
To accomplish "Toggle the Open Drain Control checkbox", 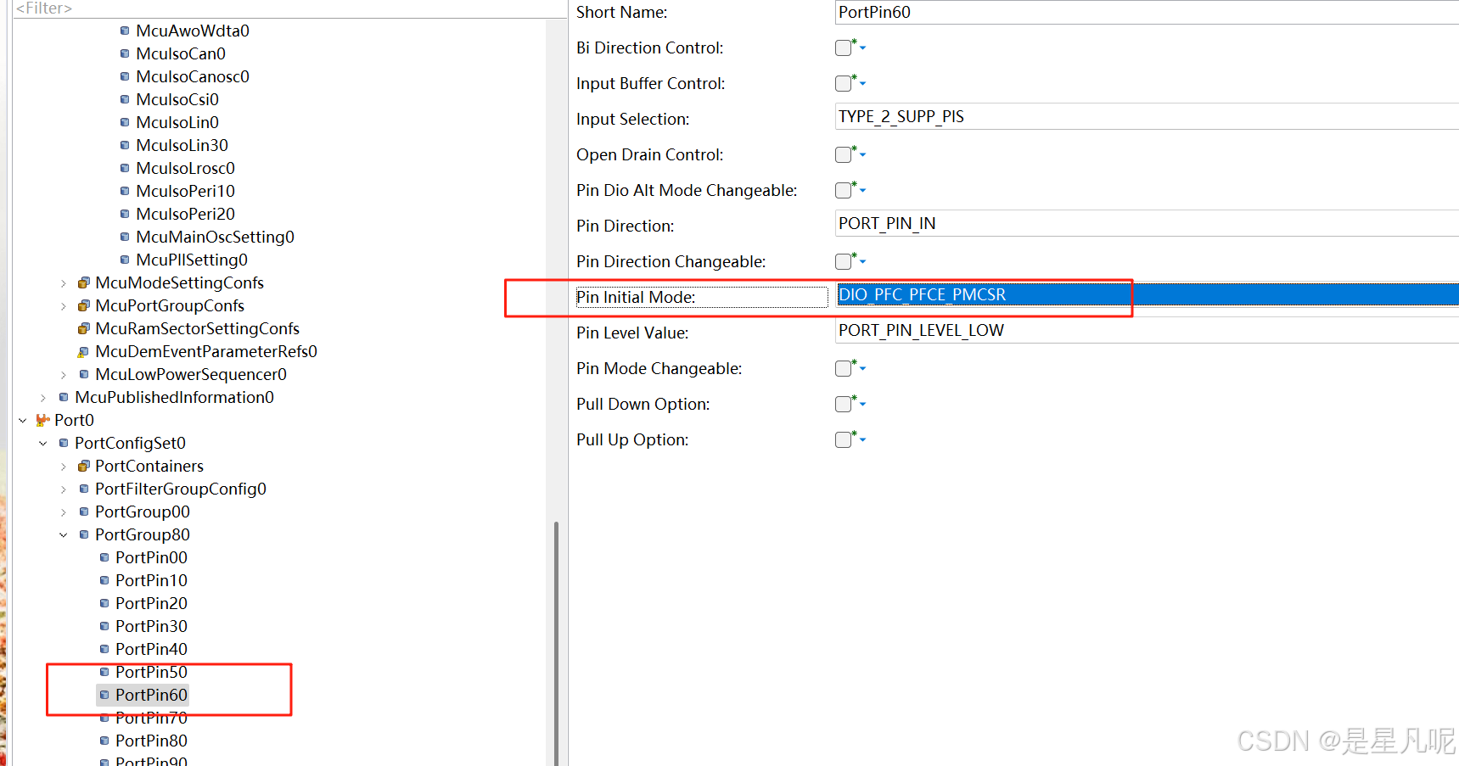I will (x=843, y=155).
